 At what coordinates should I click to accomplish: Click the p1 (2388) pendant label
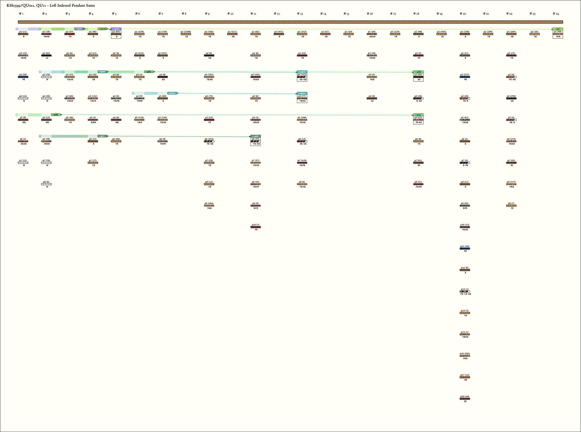tap(186, 32)
